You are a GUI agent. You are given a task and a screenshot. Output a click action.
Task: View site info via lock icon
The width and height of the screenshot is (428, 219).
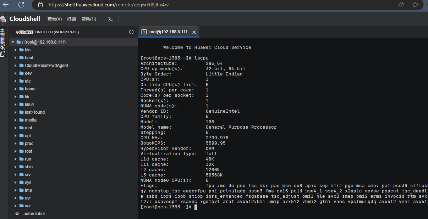40,5
